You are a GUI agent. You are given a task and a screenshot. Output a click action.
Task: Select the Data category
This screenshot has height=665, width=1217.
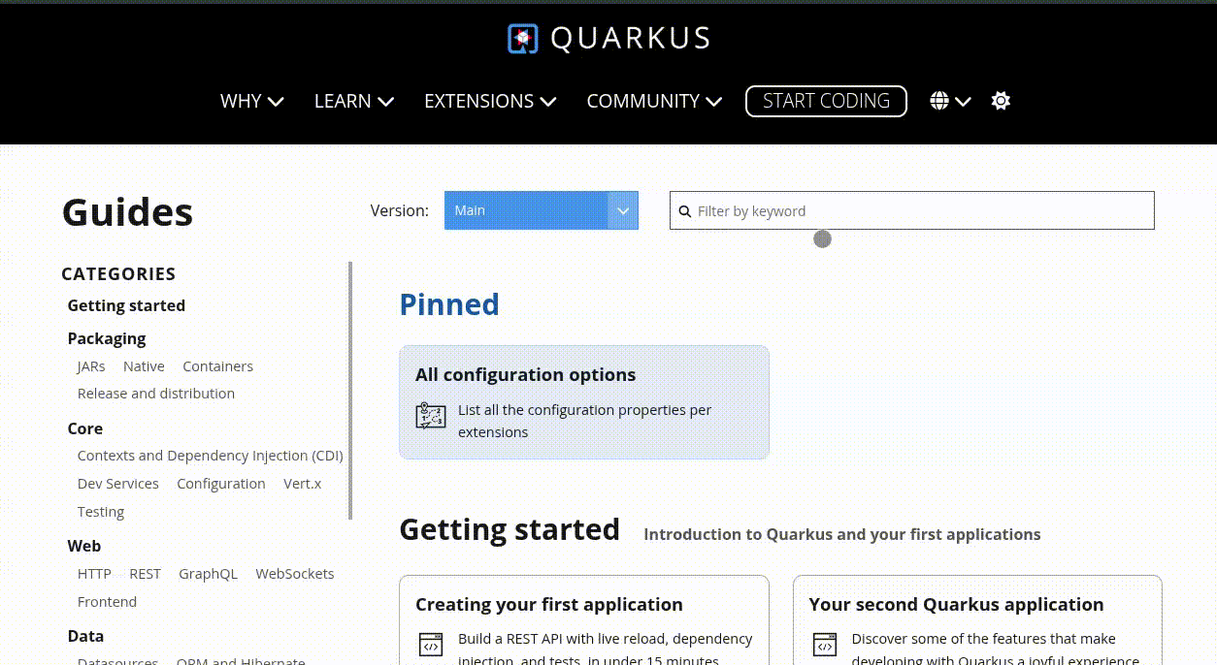click(x=85, y=636)
